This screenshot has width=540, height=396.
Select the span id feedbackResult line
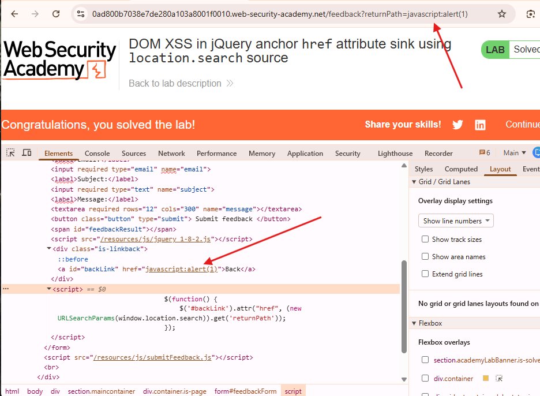pos(113,229)
